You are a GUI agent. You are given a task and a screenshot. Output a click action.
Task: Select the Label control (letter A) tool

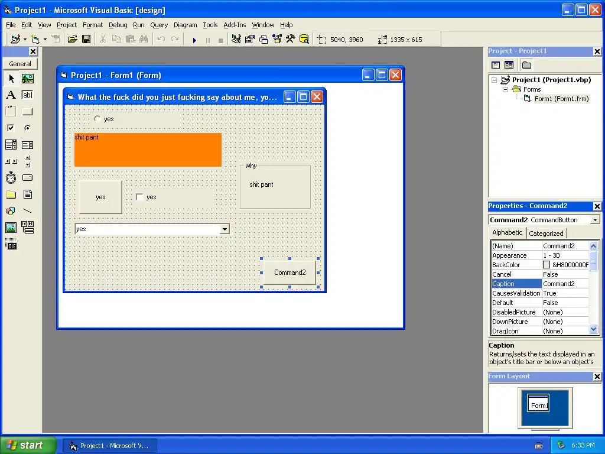pyautogui.click(x=11, y=95)
